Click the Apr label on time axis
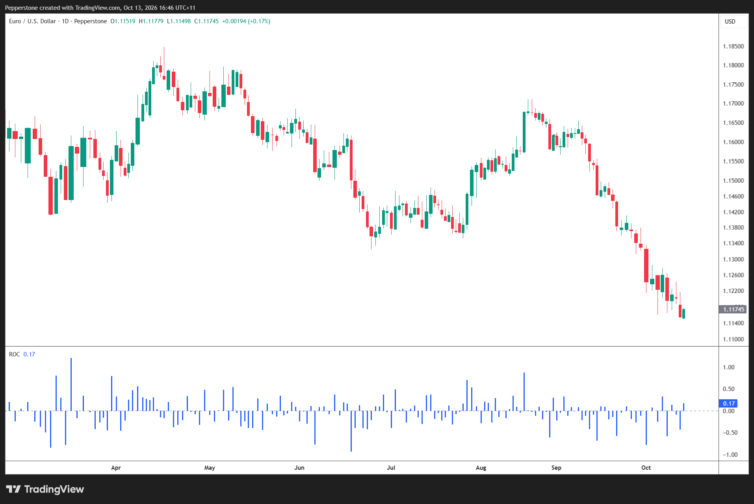 [116, 468]
